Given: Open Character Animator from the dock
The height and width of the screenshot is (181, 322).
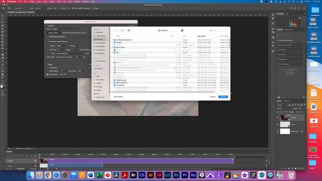Looking at the screenshot, I should click(x=142, y=175).
